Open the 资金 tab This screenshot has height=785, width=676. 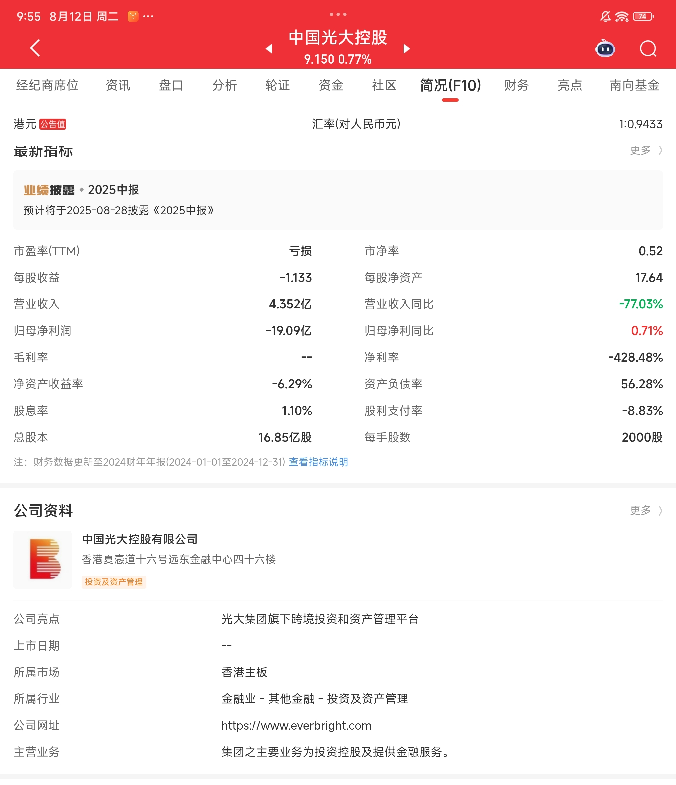tap(331, 85)
